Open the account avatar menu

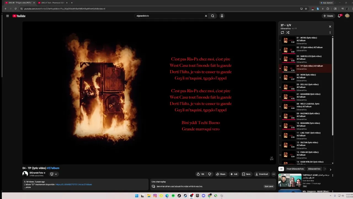(x=347, y=16)
